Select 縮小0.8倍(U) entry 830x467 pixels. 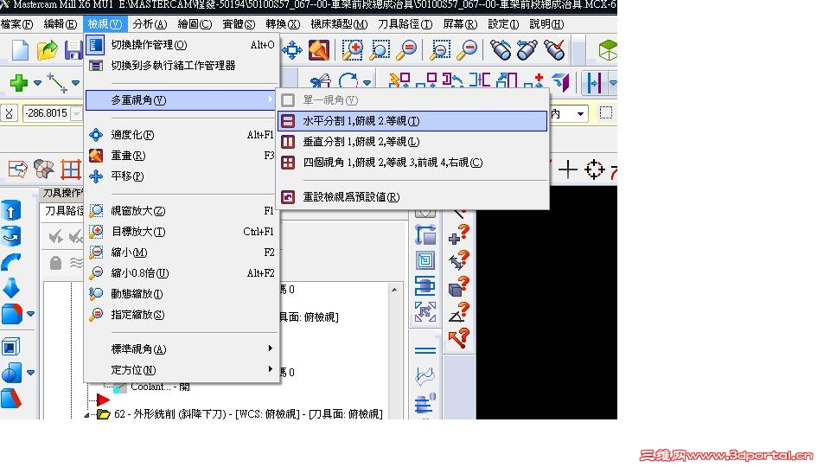pyautogui.click(x=182, y=273)
